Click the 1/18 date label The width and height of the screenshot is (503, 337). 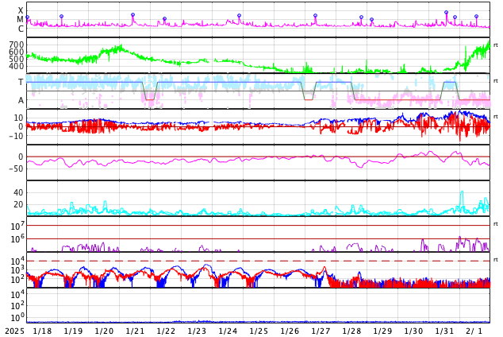coord(42,331)
